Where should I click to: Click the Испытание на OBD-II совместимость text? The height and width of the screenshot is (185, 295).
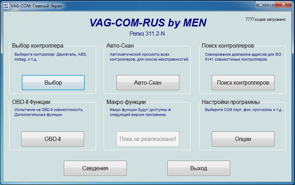49,112
